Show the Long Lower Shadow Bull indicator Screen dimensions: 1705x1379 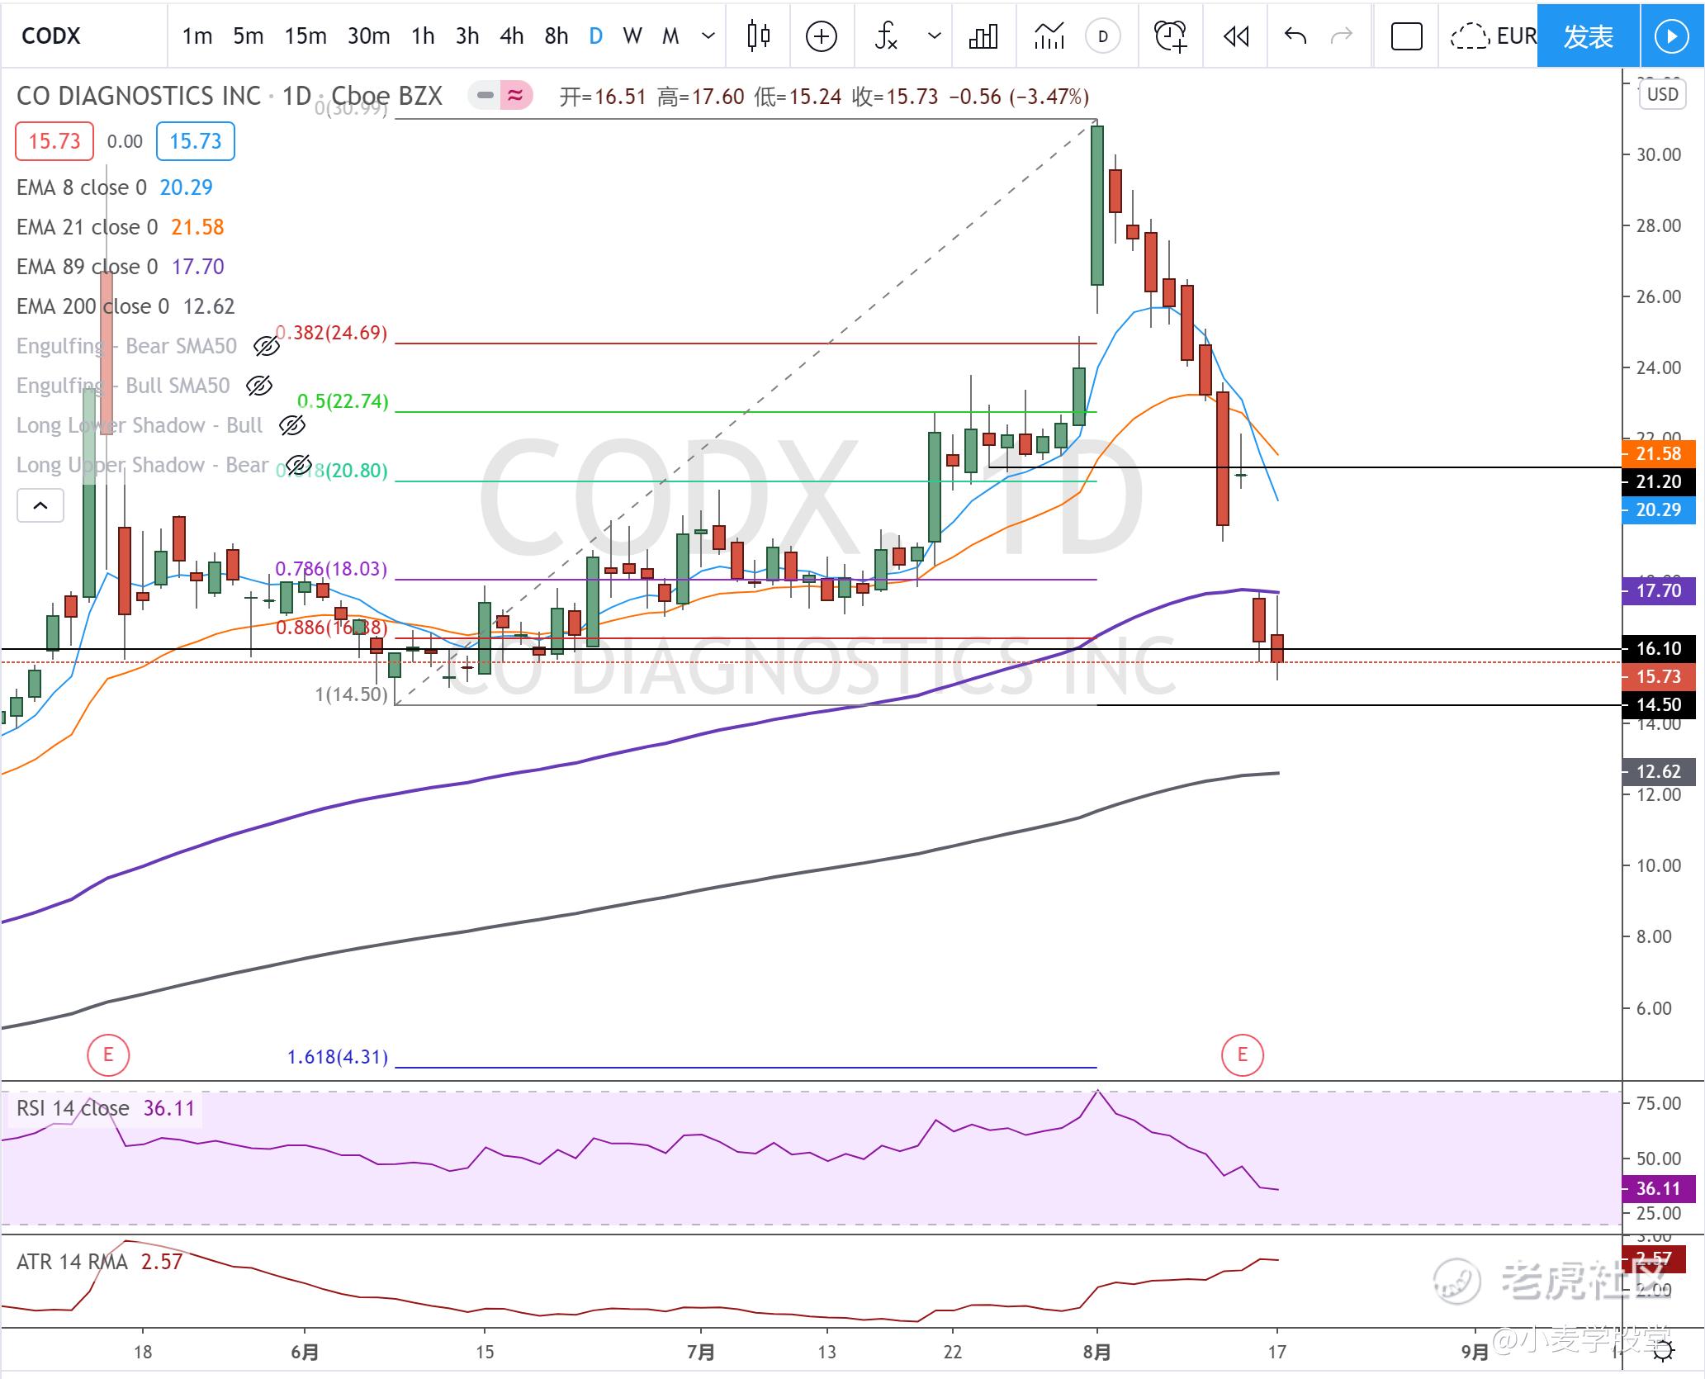(x=292, y=425)
